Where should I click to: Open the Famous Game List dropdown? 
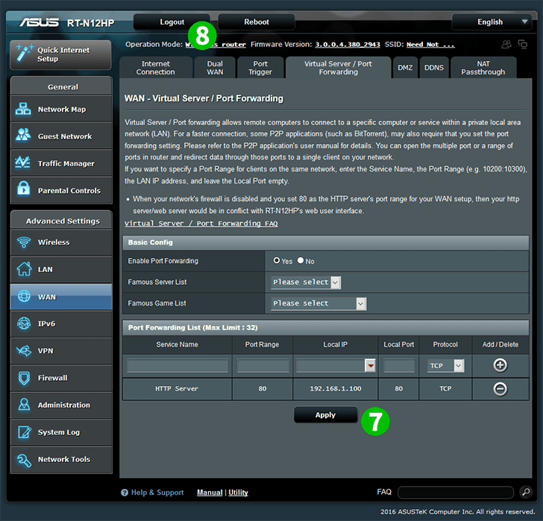point(318,303)
